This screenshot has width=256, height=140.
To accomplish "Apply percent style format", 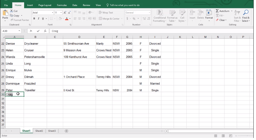I will [x=134, y=19].
